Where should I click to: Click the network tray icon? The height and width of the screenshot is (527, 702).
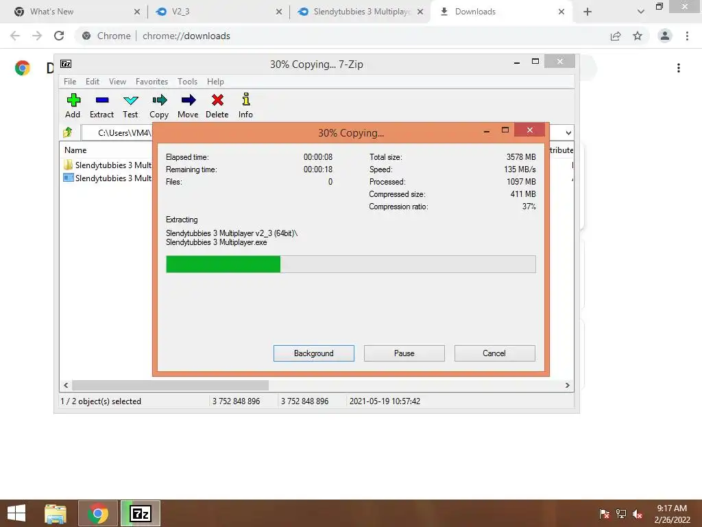tap(621, 514)
